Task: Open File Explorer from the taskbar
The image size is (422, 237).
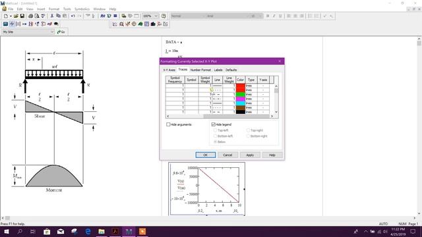Action: pyautogui.click(x=102, y=231)
